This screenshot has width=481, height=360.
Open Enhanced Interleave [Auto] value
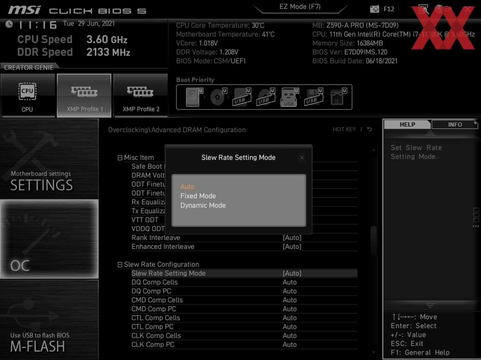click(292, 246)
